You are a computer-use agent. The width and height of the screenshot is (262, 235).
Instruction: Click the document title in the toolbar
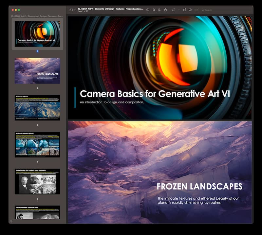pos(110,9)
